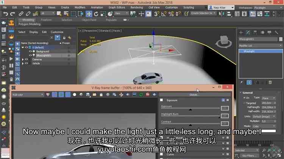Screen dimensions: 284x159
Task: Expand the Cameras tree item
Action: pyautogui.click(x=23, y=59)
